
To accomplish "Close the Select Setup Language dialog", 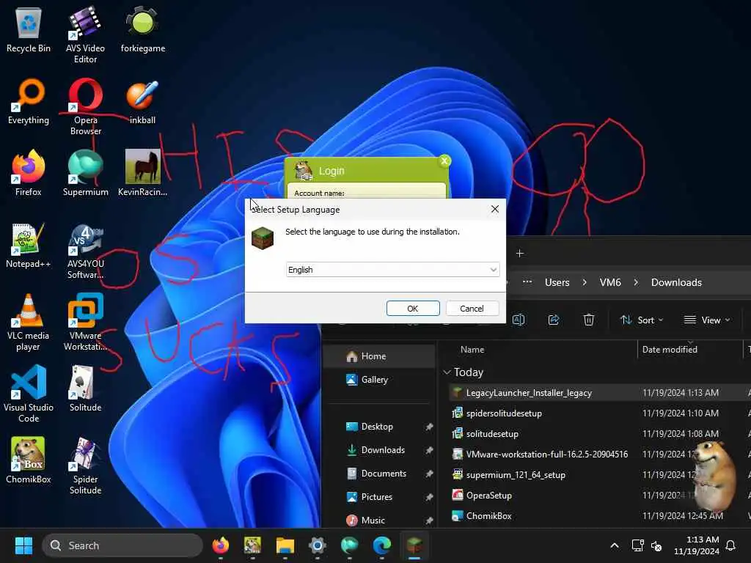I will point(495,209).
